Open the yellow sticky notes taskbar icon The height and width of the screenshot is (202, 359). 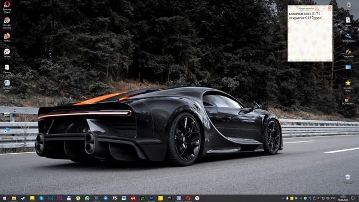pyautogui.click(x=160, y=198)
